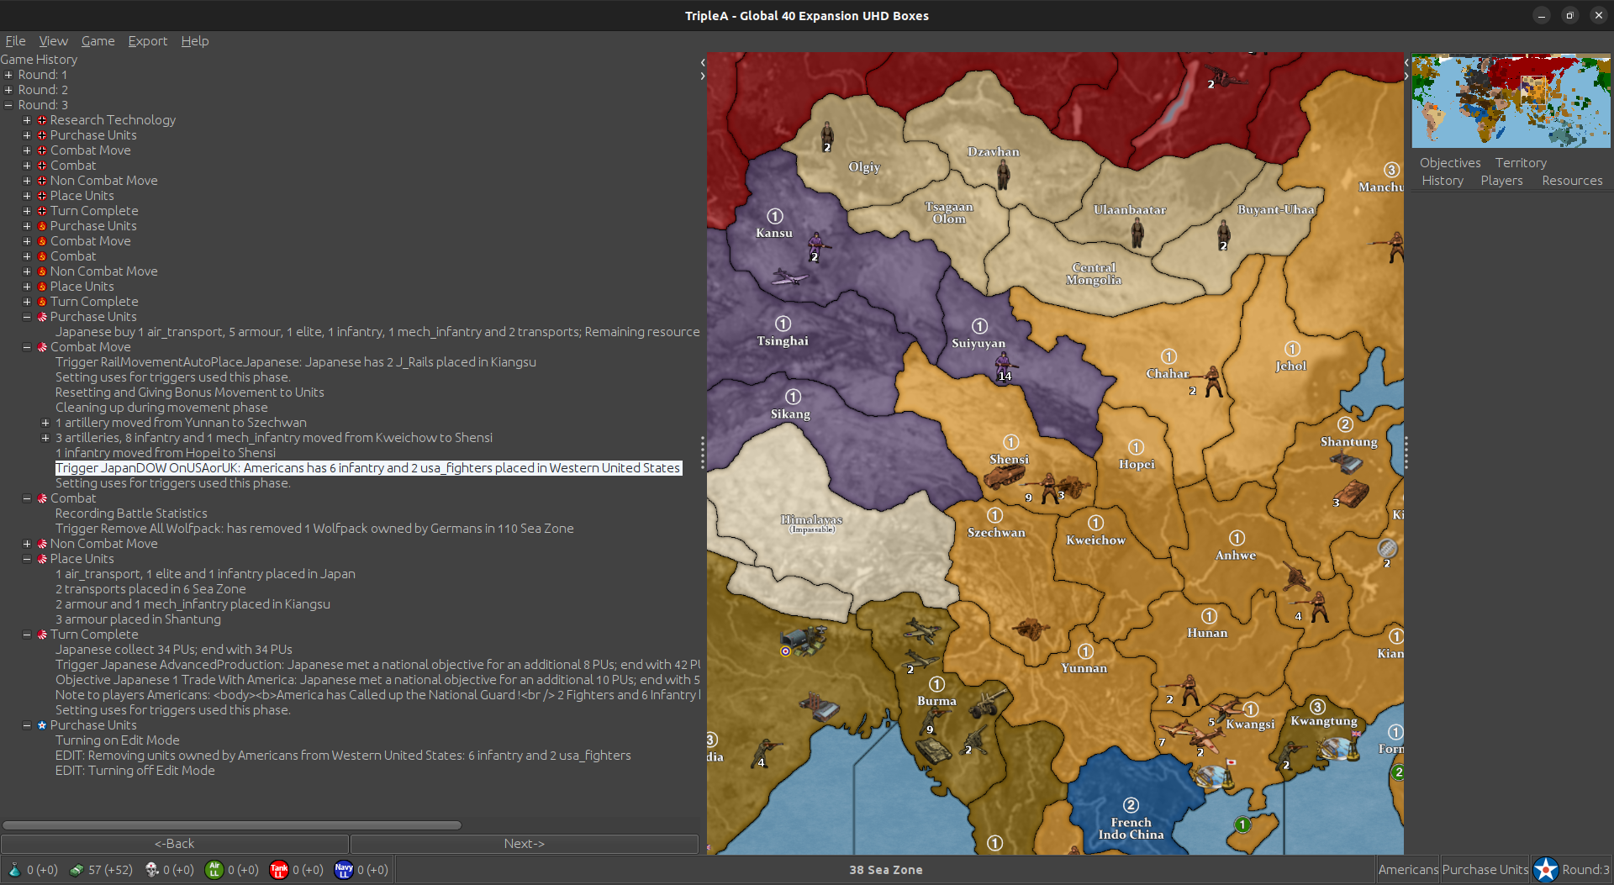Expand '3 artilleries, 8 infantry' move entry

pyautogui.click(x=45, y=438)
